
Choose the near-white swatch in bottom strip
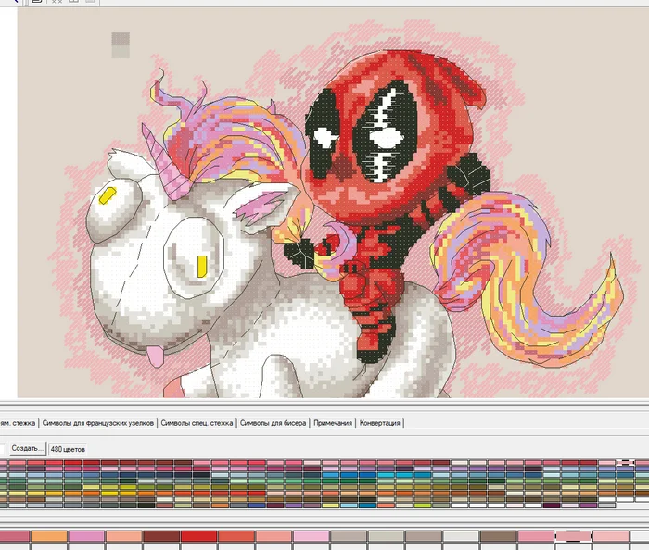coord(461,536)
